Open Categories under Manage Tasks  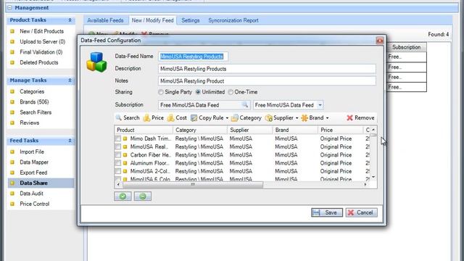[32, 91]
